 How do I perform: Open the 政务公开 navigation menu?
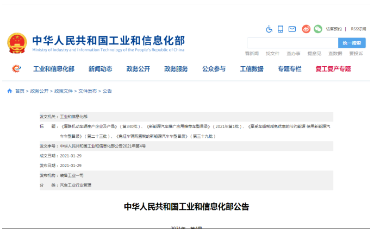(138, 69)
